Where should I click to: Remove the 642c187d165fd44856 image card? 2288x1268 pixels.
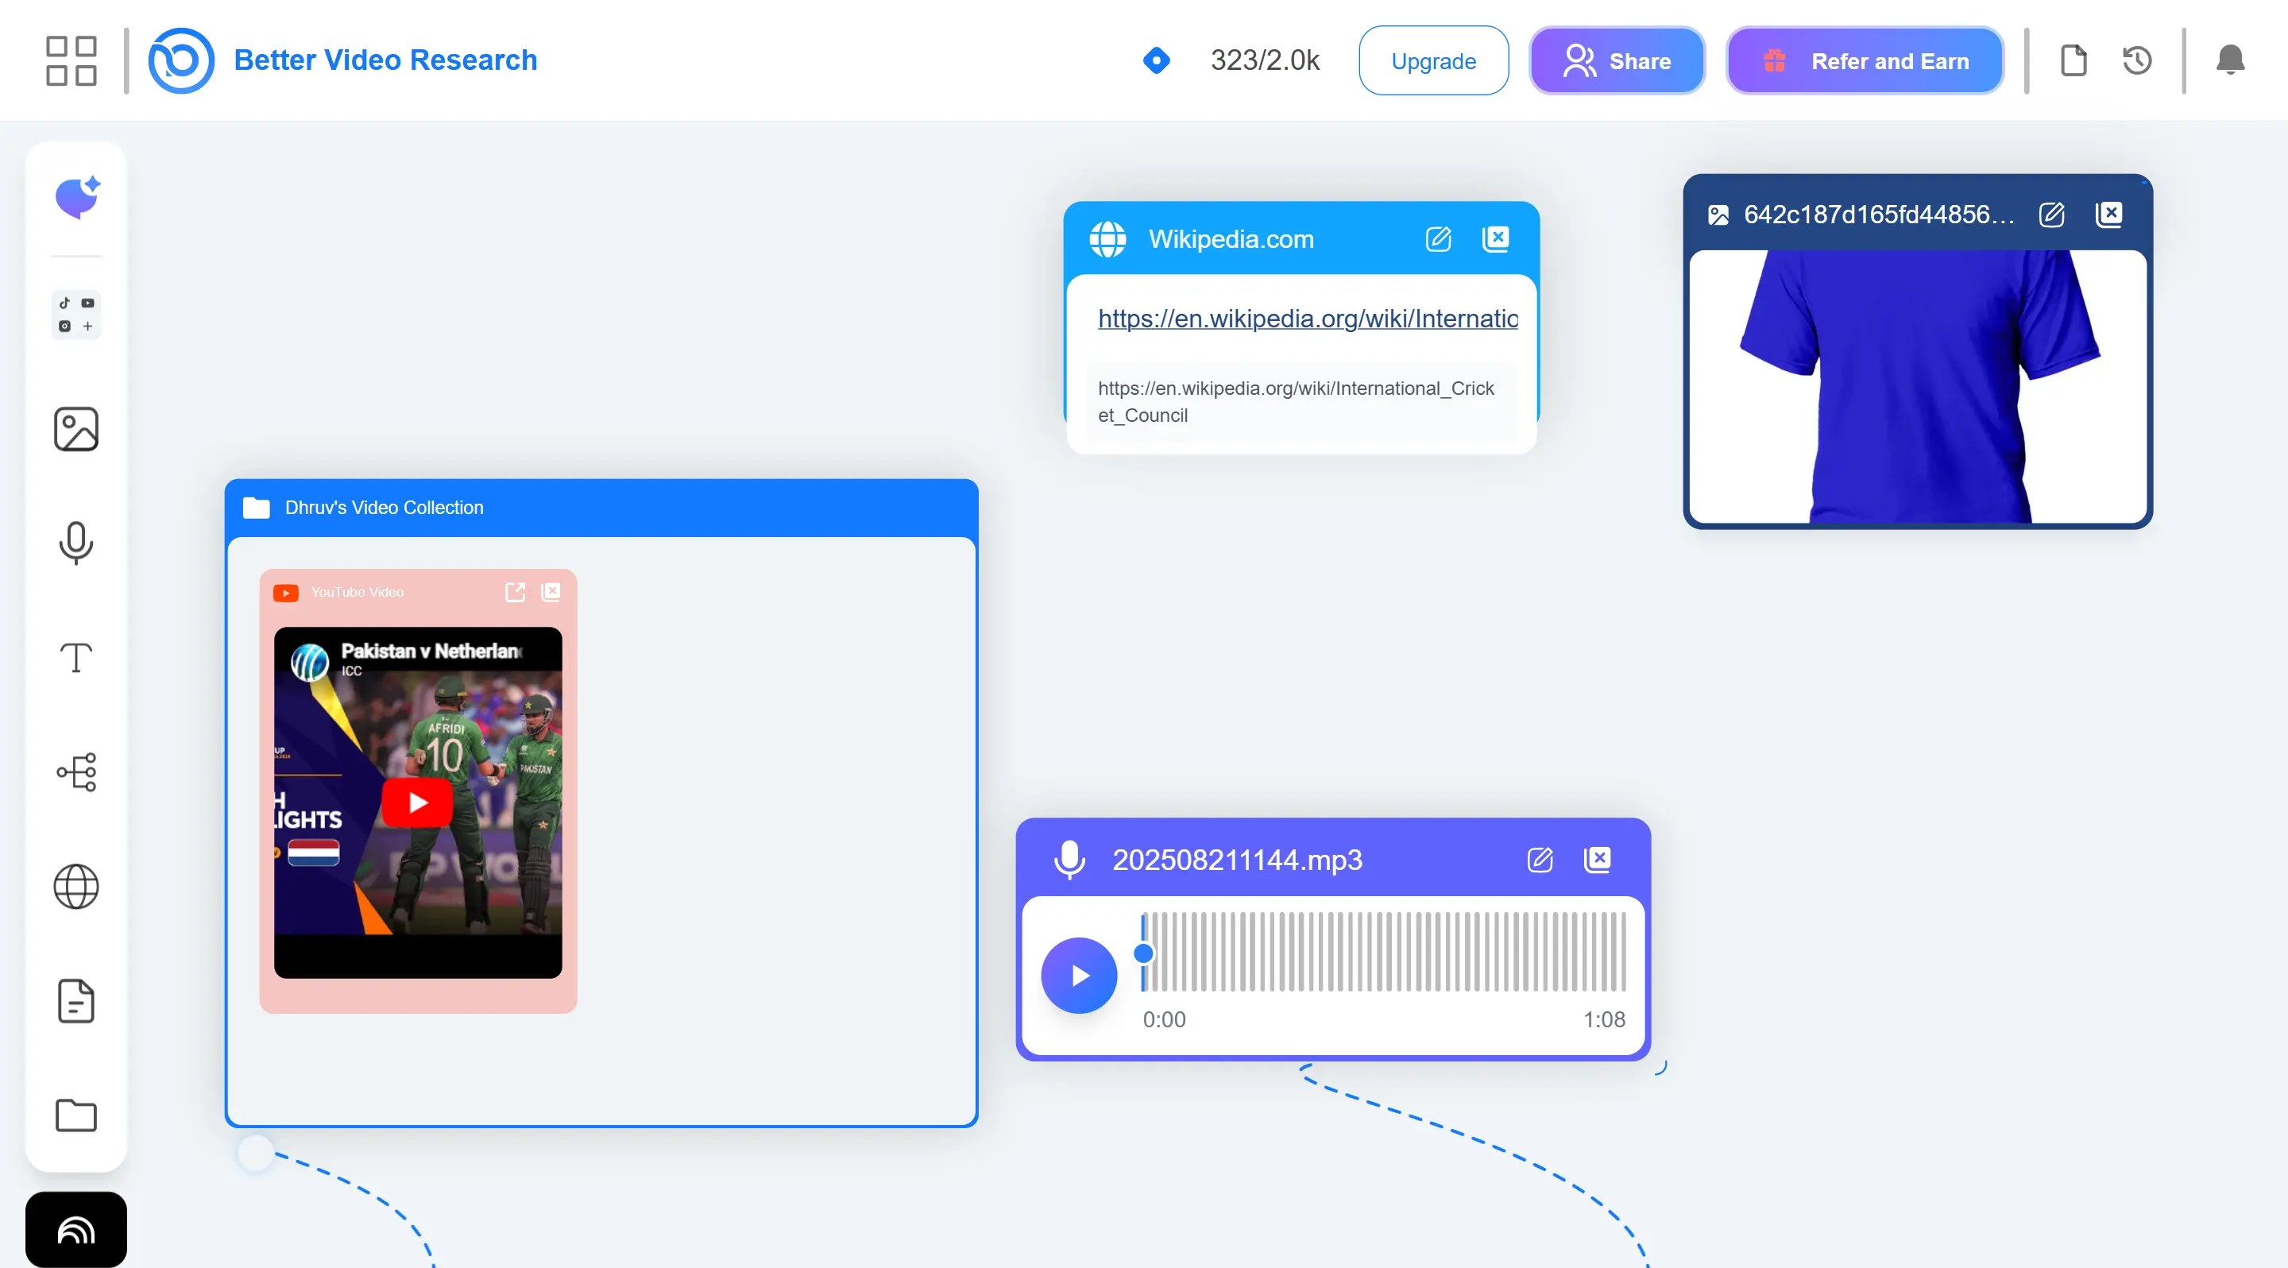(2109, 214)
